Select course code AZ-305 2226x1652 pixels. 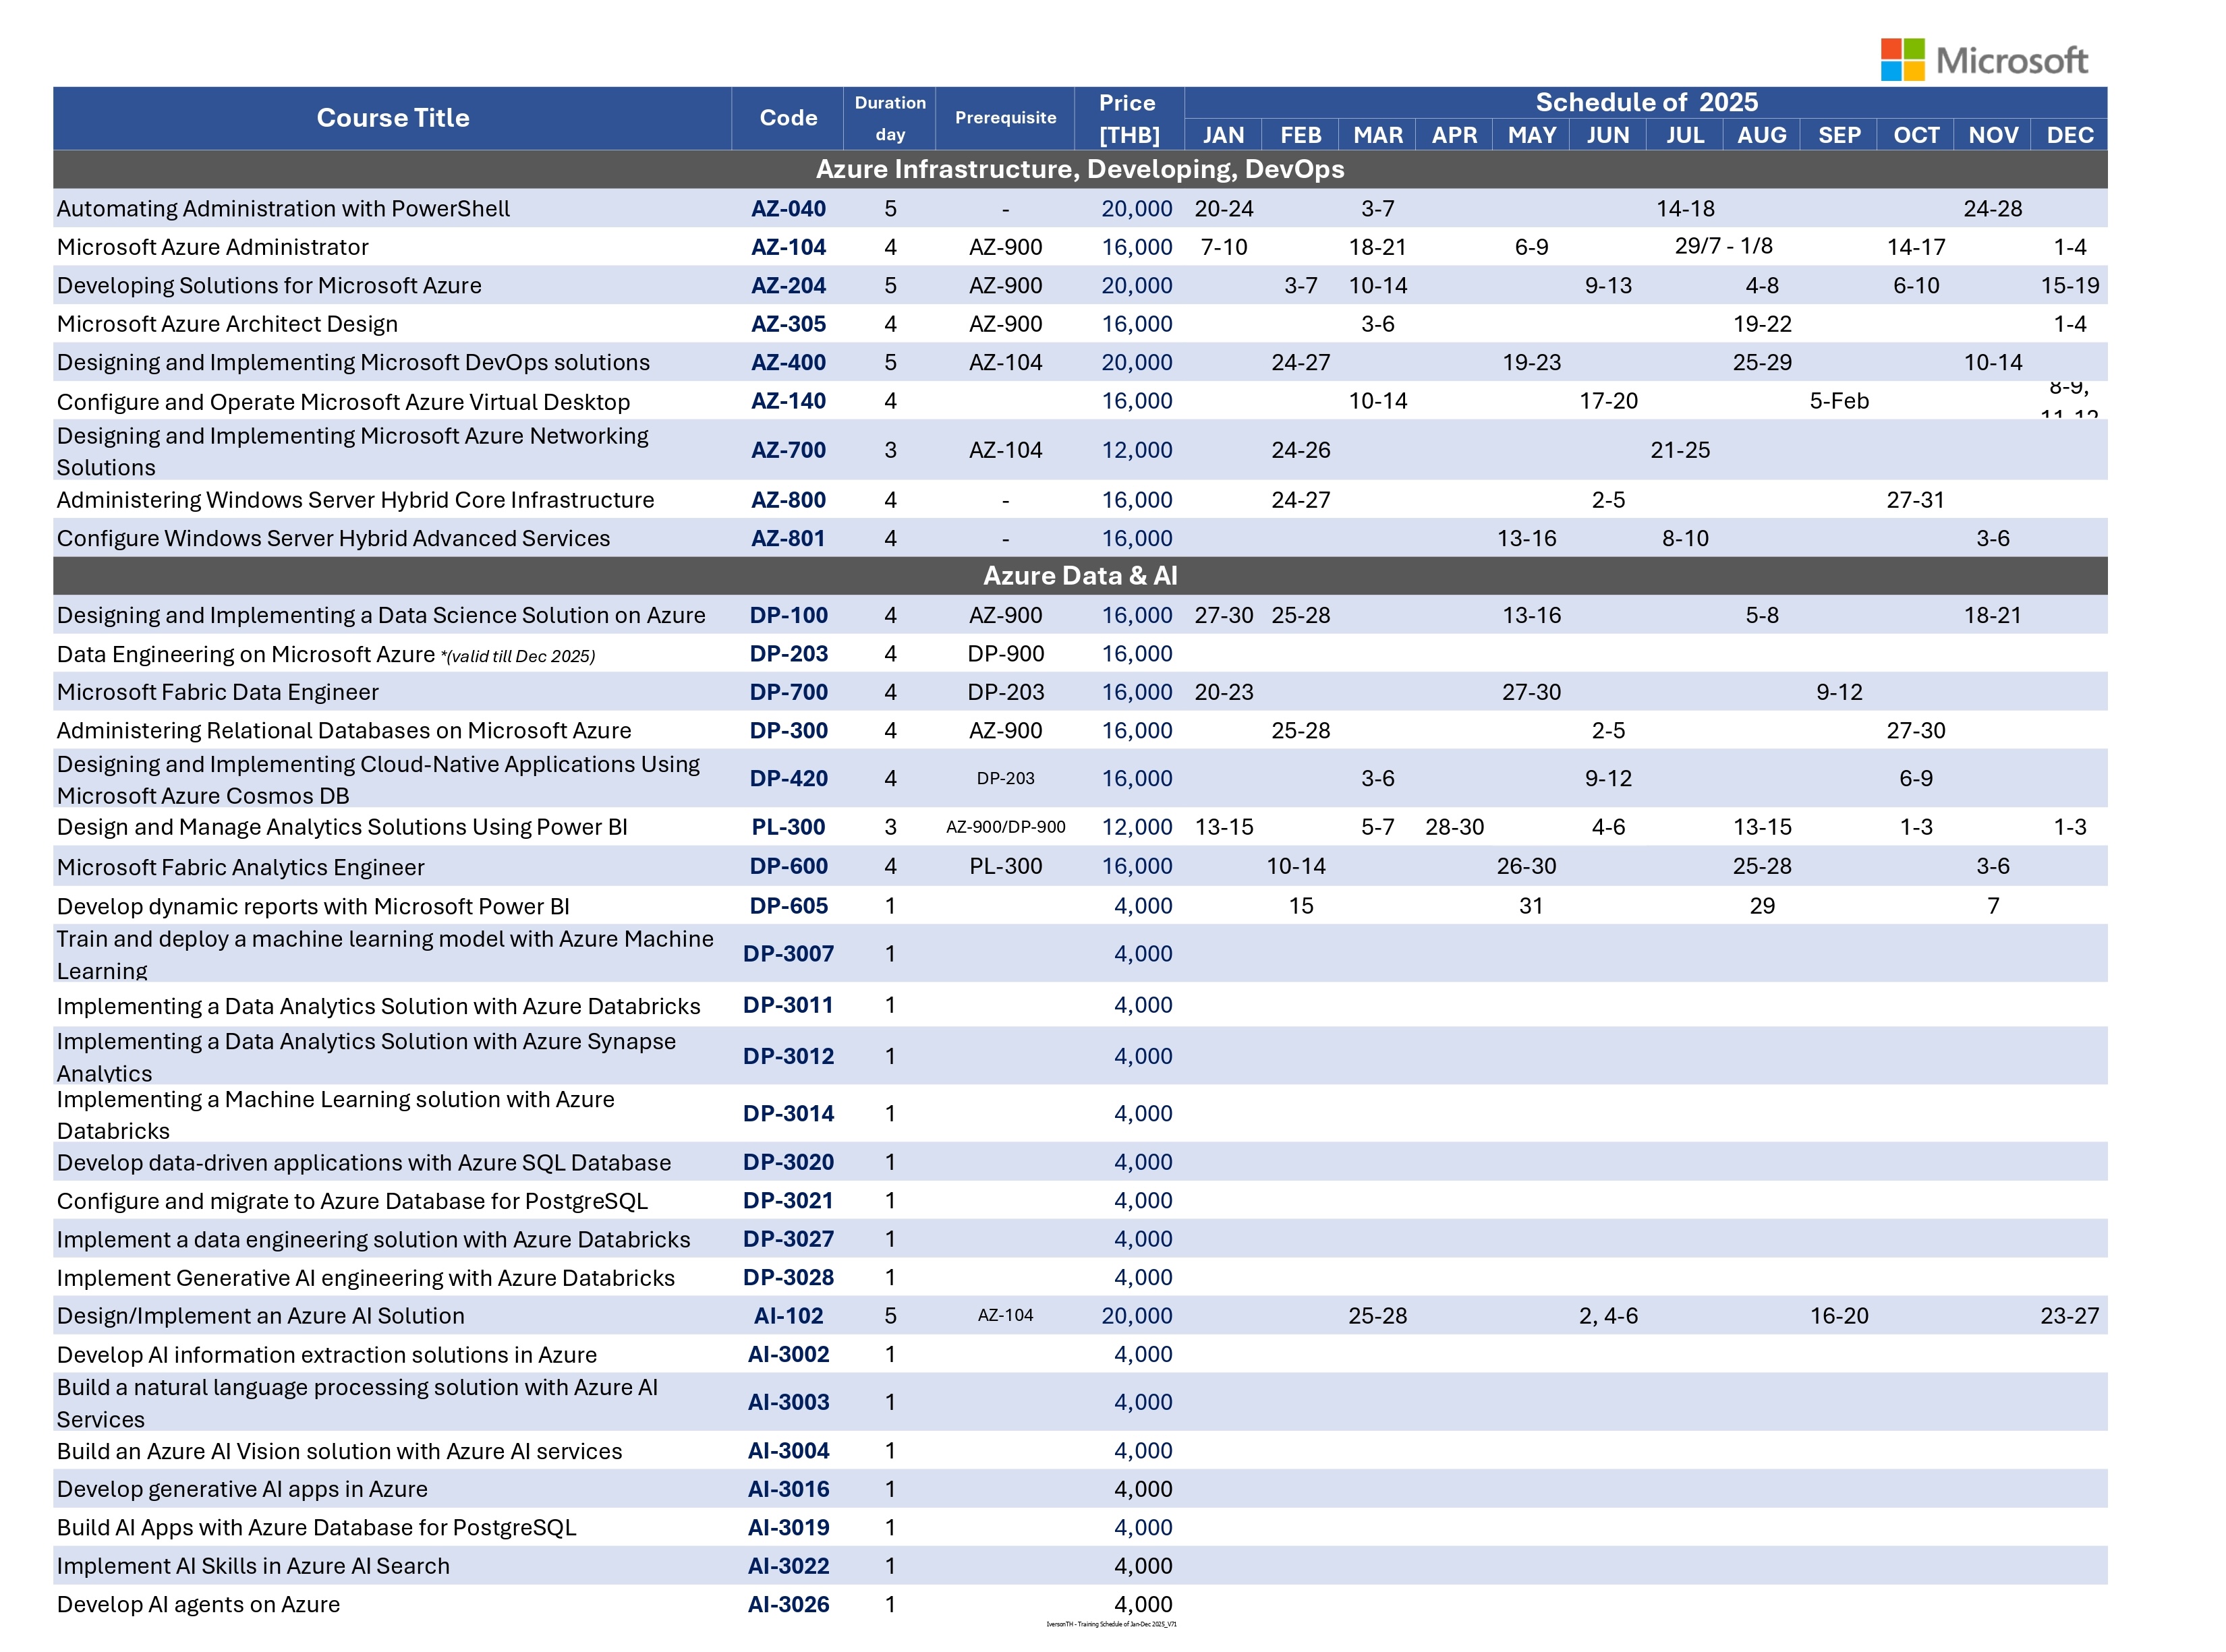pos(789,324)
